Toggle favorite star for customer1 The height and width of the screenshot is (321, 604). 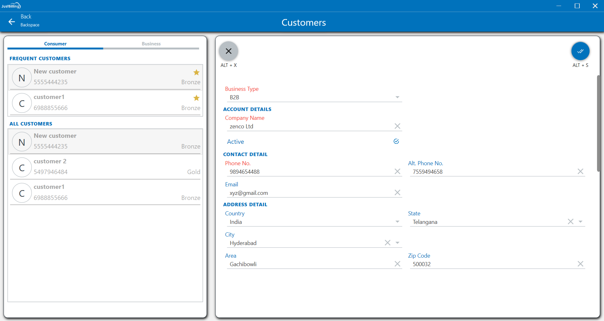[x=196, y=98]
